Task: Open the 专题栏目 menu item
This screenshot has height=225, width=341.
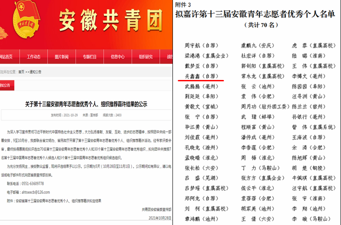Action: tap(89, 57)
